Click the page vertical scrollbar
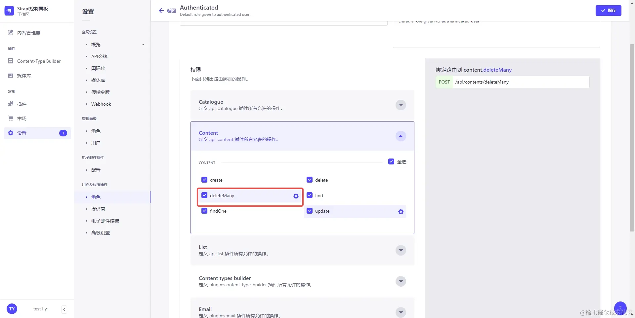The height and width of the screenshot is (318, 635). click(632, 138)
